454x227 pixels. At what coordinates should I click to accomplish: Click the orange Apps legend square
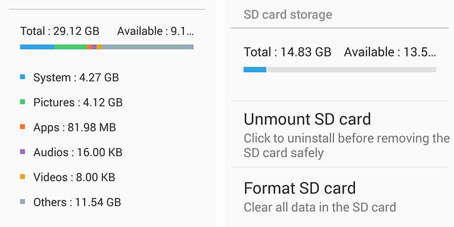(23, 127)
